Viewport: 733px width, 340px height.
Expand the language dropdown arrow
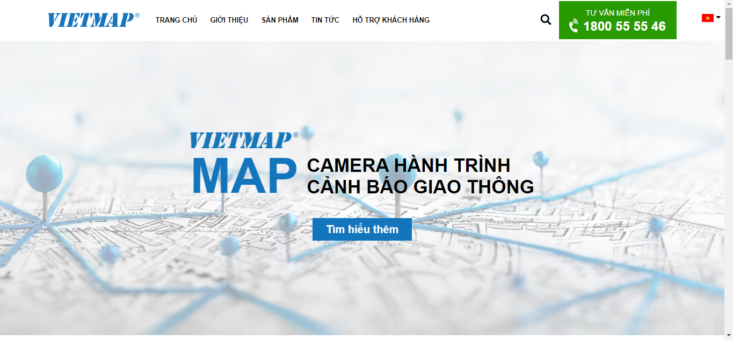[719, 17]
